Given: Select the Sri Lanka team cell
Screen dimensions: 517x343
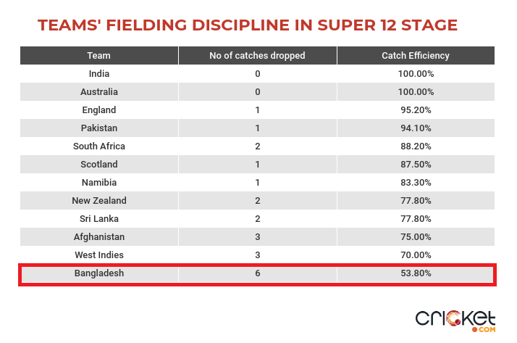Looking at the screenshot, I should point(99,219).
